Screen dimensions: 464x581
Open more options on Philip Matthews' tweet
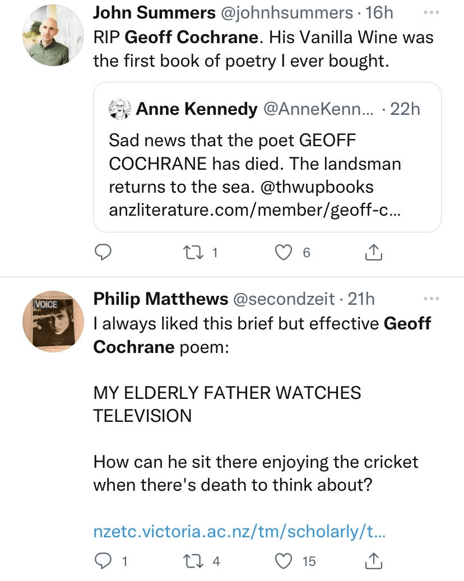click(x=432, y=299)
